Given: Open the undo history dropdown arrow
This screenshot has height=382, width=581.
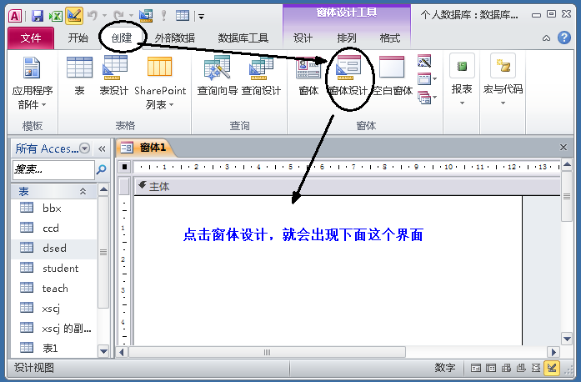Looking at the screenshot, I should click(104, 16).
